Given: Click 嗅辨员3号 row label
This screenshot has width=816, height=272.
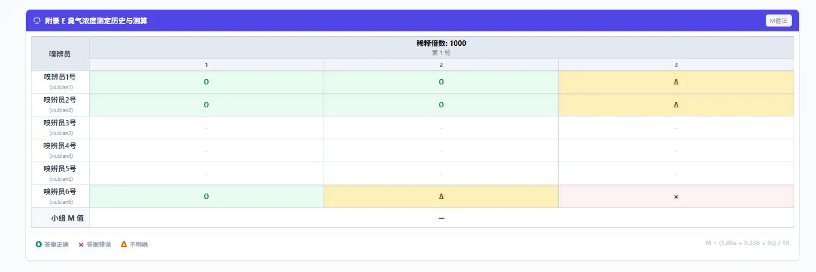Looking at the screenshot, I should pyautogui.click(x=60, y=123).
